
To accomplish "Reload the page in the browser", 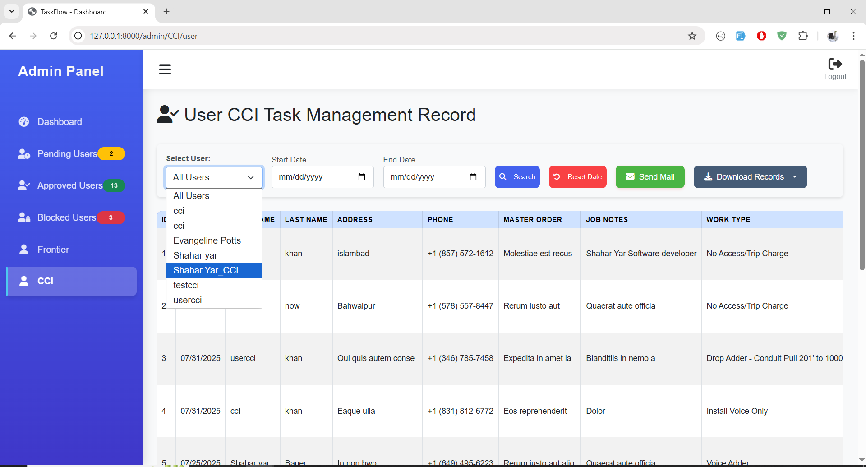I will 54,36.
